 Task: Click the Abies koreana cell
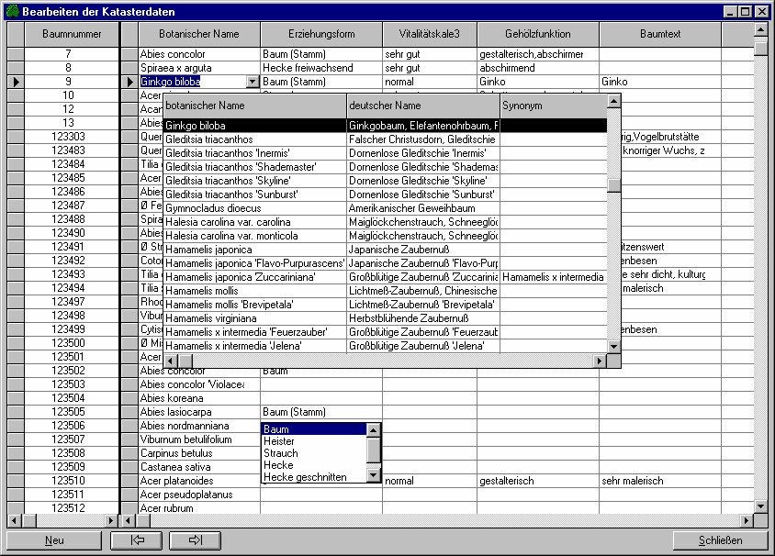point(199,398)
